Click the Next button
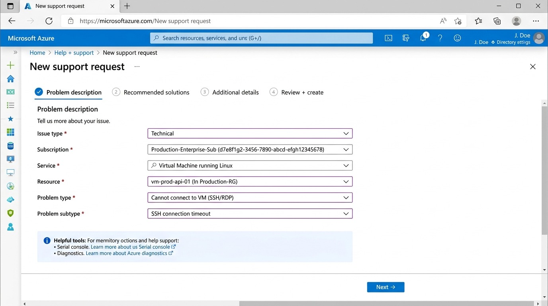Screen dimensions: 548x306 coord(386,287)
